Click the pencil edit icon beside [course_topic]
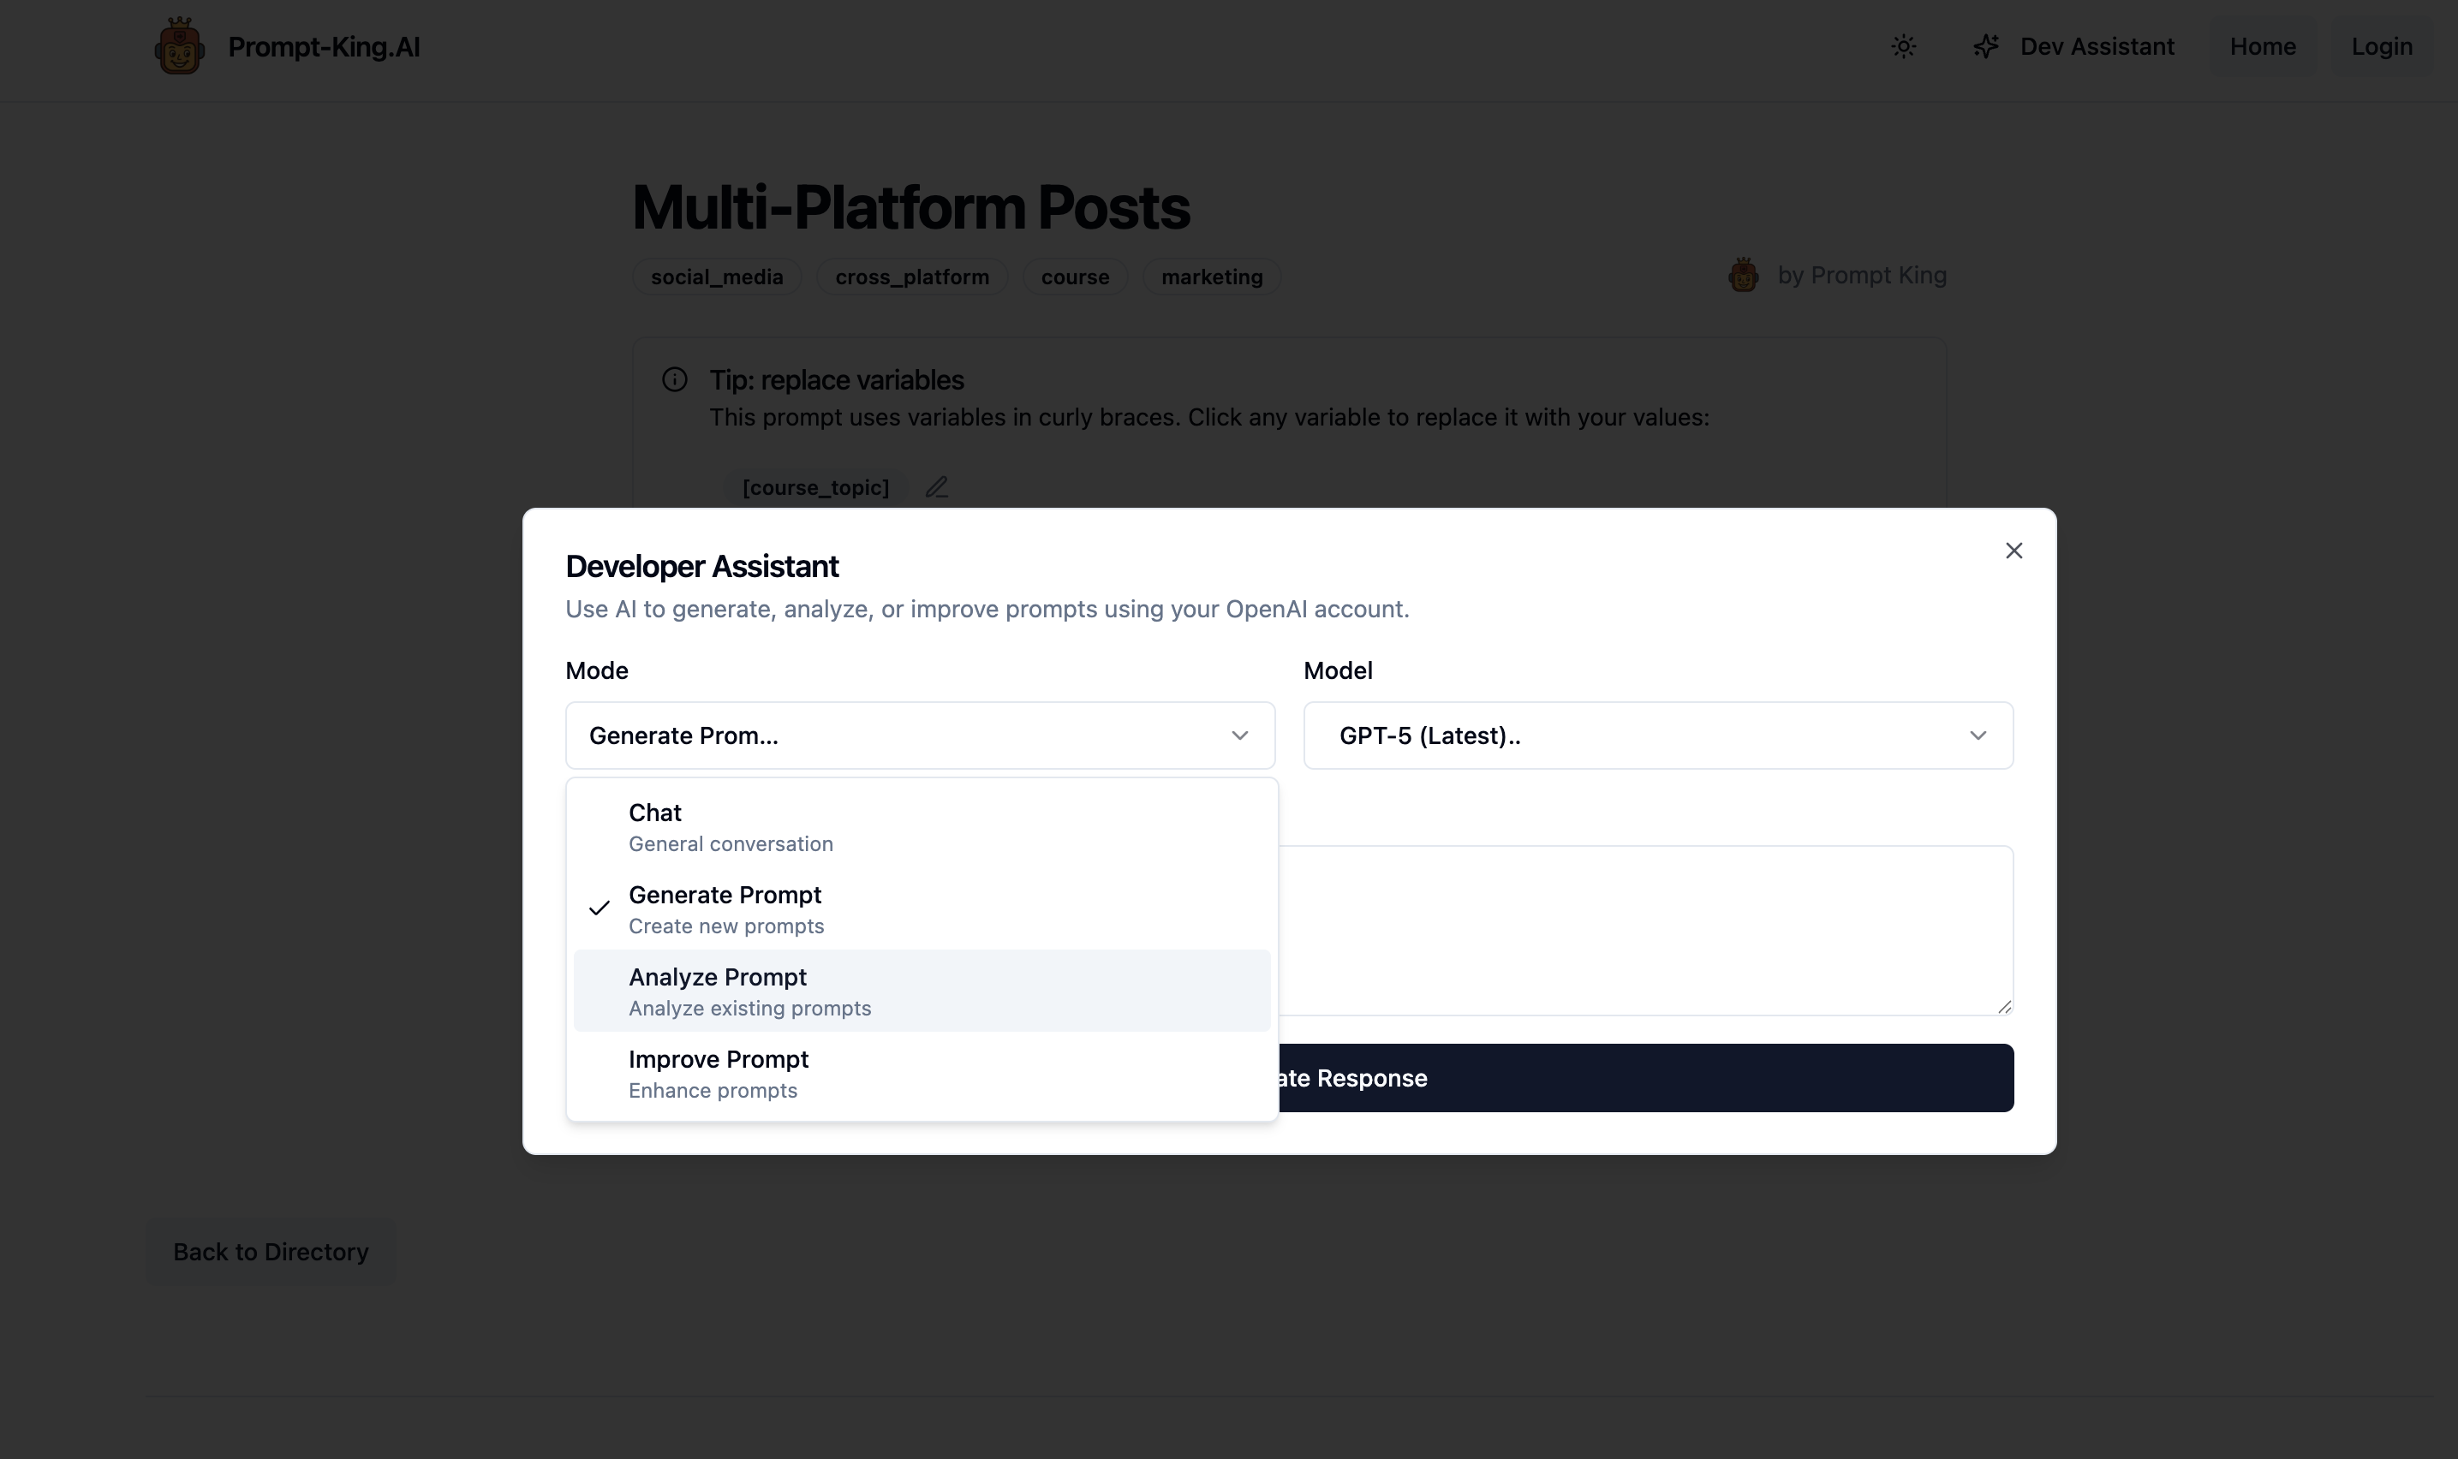Viewport: 2458px width, 1459px height. click(936, 486)
